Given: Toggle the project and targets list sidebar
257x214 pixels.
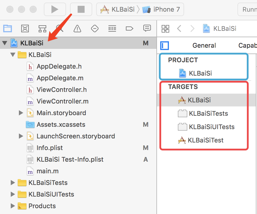Looking at the screenshot, I should click(165, 45).
